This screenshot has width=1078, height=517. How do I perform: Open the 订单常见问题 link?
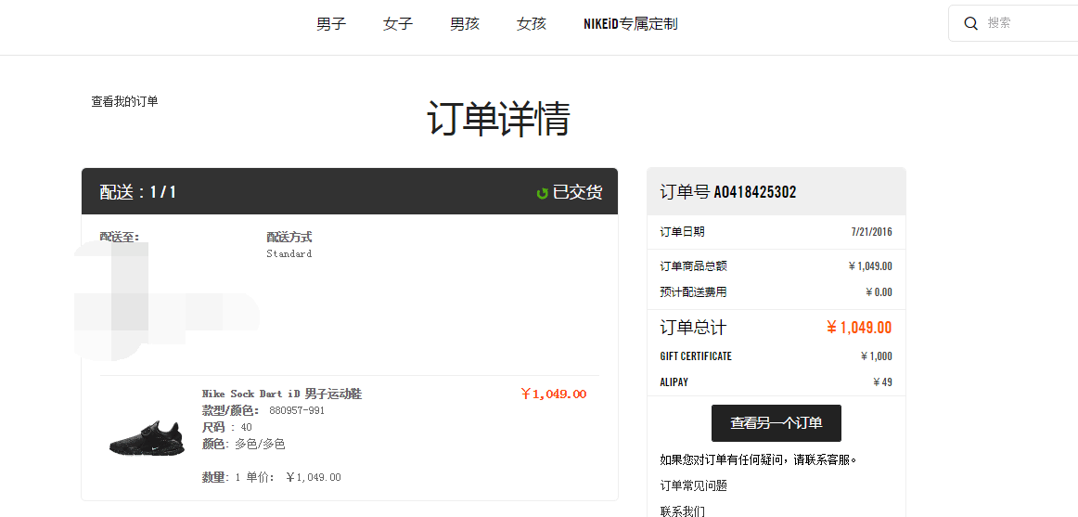(x=694, y=486)
